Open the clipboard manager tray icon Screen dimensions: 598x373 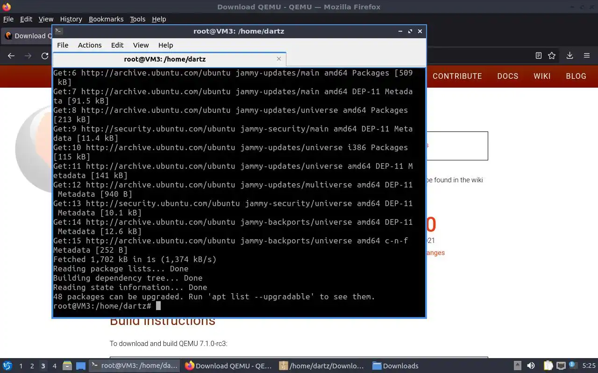(x=548, y=366)
